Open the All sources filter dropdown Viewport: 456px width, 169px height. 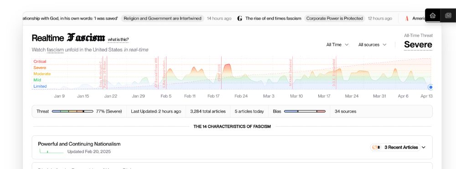click(372, 45)
